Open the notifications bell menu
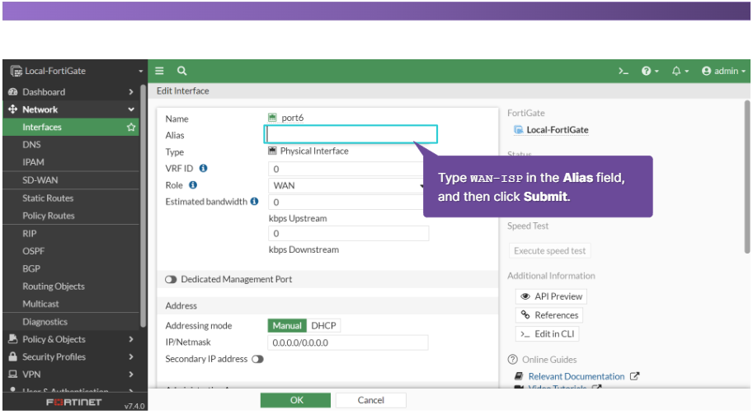 pyautogui.click(x=680, y=71)
